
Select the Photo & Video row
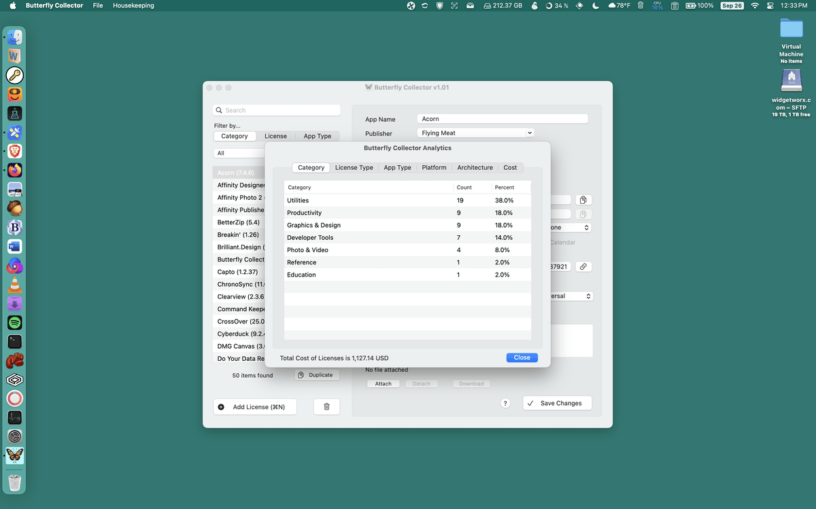(x=407, y=250)
